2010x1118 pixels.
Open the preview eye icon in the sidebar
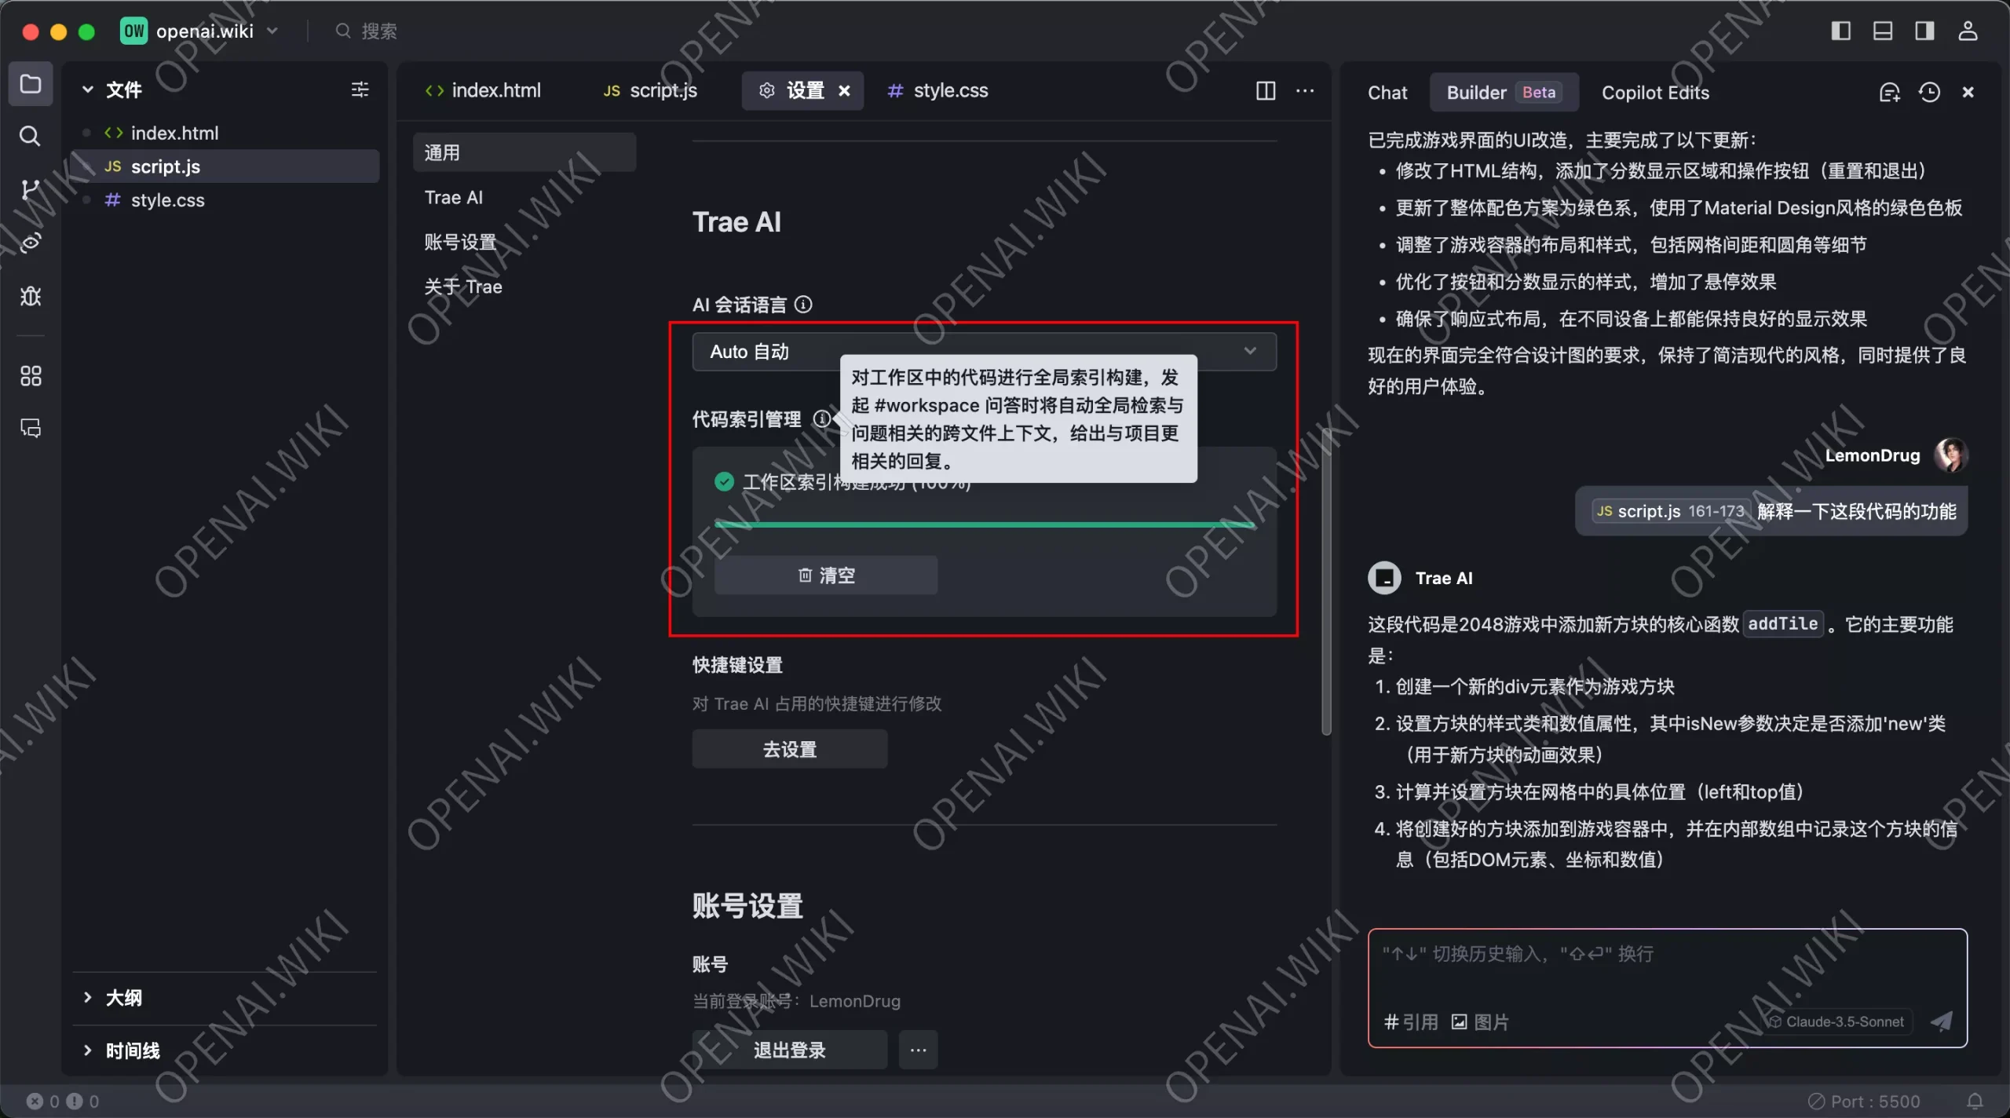pos(30,243)
